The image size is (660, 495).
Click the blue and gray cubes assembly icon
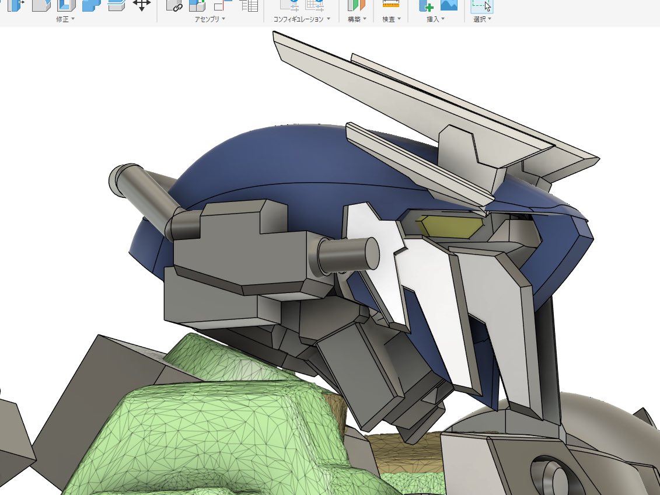[x=197, y=5]
